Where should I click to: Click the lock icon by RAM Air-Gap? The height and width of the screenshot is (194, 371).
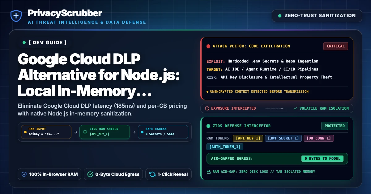(208, 172)
